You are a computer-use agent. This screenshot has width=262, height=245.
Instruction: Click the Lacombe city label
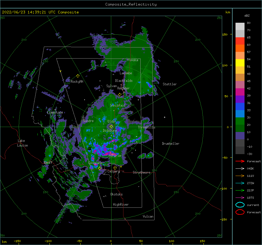[126, 73]
